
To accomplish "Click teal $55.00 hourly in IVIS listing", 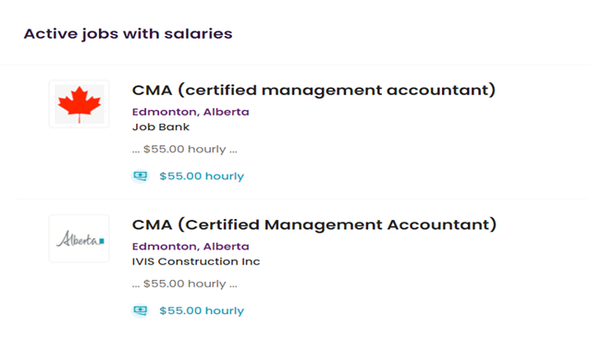I will (202, 310).
